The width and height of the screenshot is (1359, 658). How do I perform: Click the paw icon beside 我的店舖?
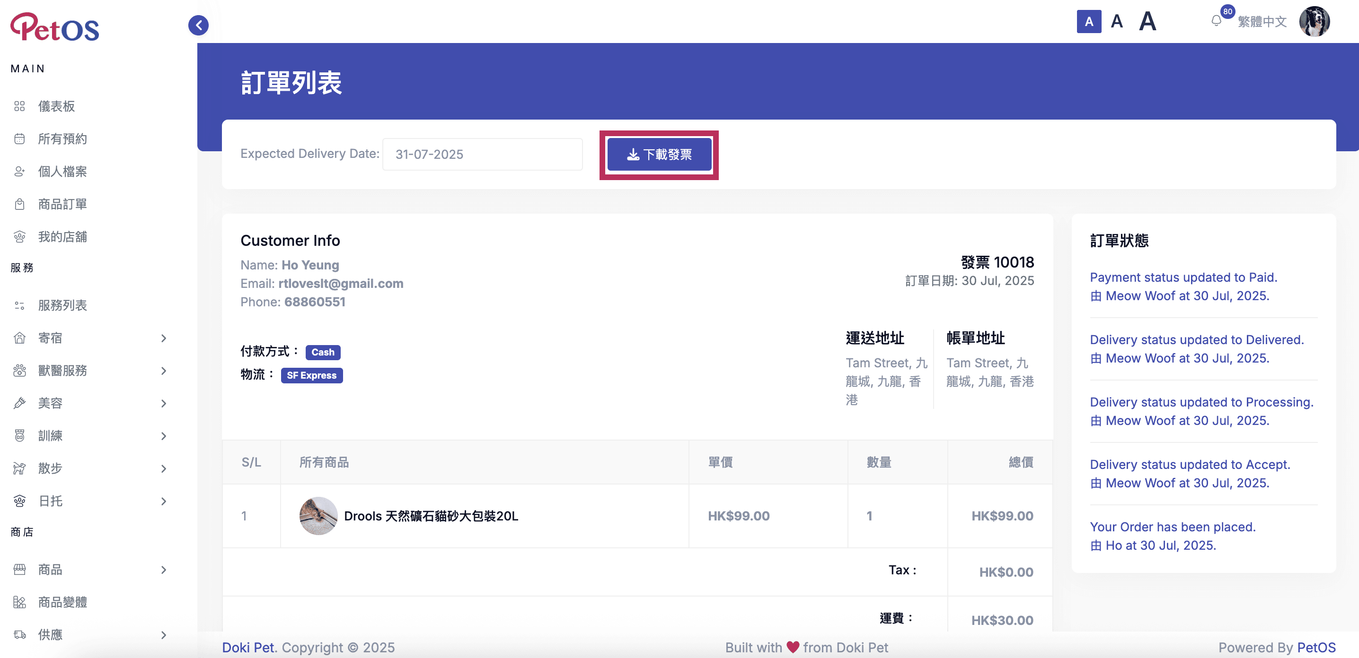[19, 237]
